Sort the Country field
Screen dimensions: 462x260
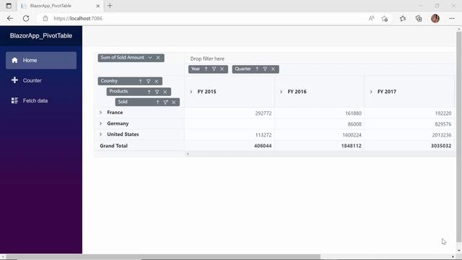coord(141,81)
